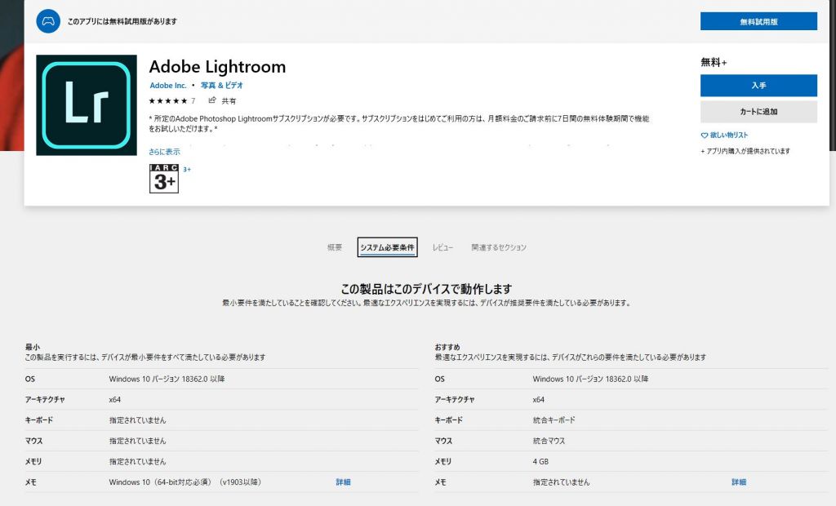Click the 無料試用版 free trial button
836x506 pixels.
coord(758,21)
